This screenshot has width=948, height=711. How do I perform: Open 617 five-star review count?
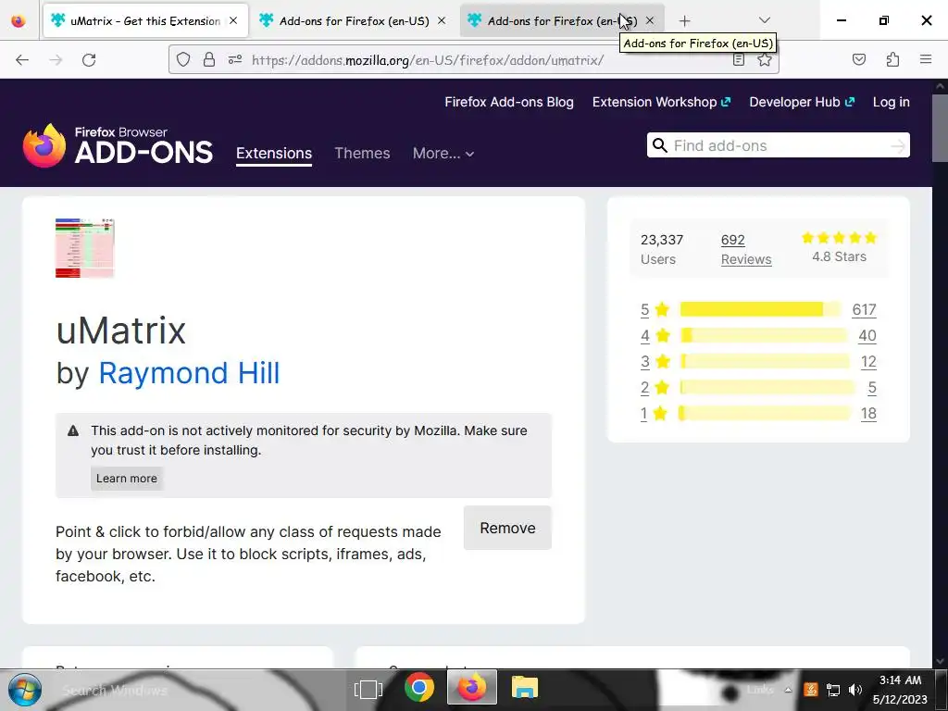864,309
